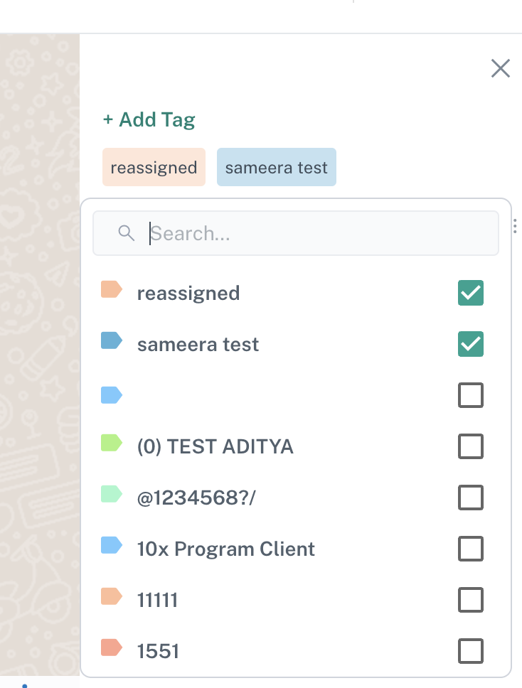Click the magnifier icon in the search box

tap(127, 233)
